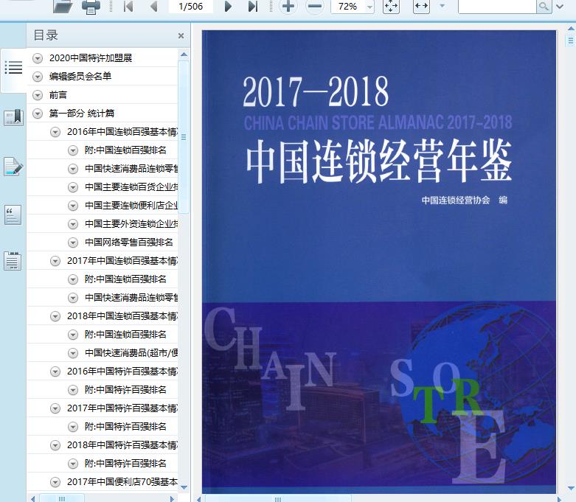
Task: Select the 2018年中国特许百强基本情 entry
Action: [122, 445]
